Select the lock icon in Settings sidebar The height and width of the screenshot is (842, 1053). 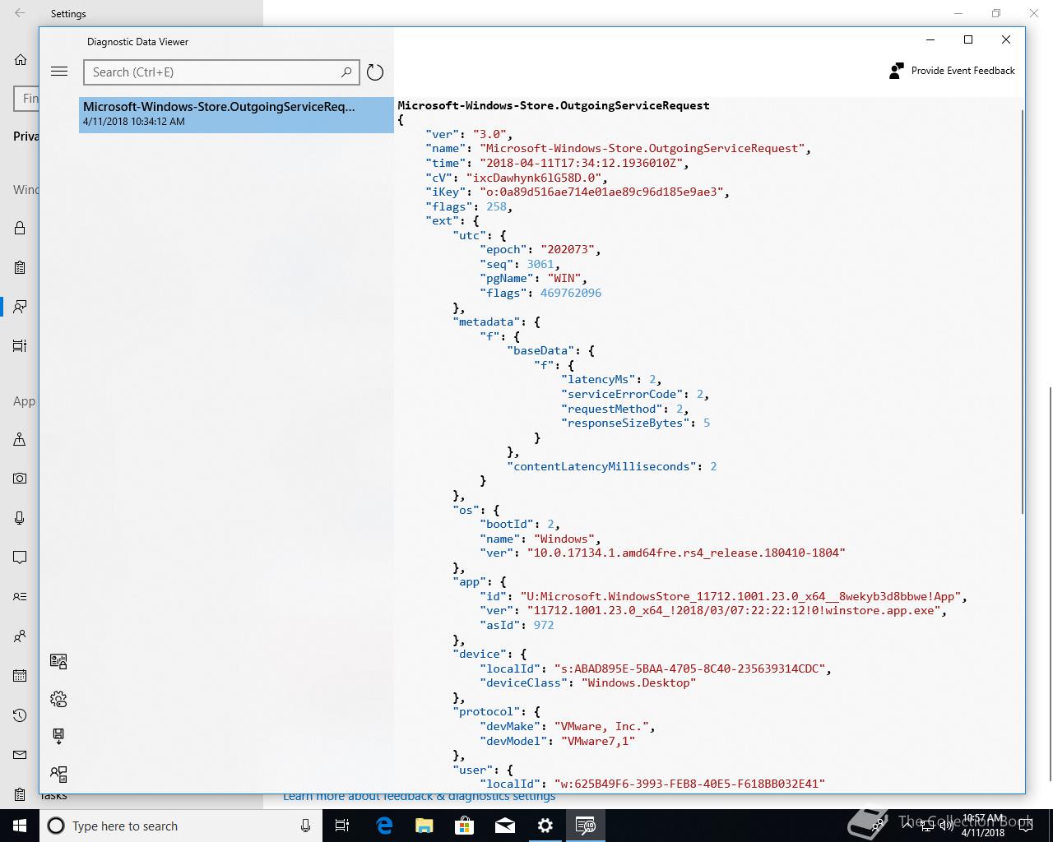(20, 229)
